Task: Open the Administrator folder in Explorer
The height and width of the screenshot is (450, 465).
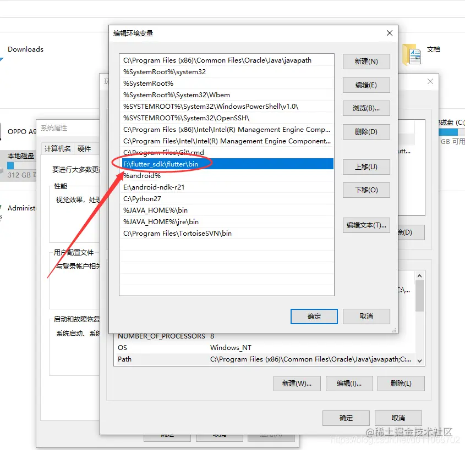Action: (21, 208)
